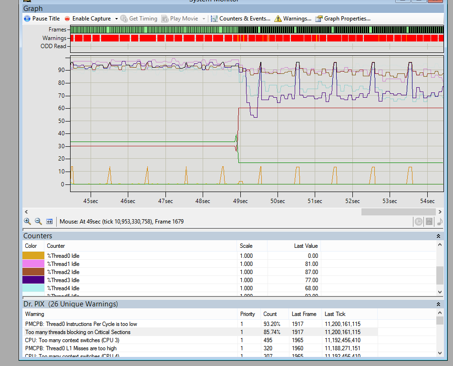Open Graph Properties
Screen dimensions: 453x366
(x=342, y=19)
